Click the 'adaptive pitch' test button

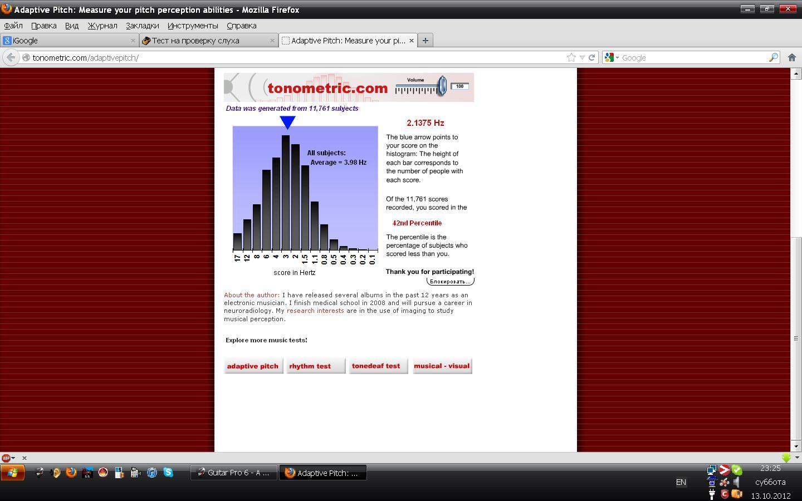click(x=253, y=366)
